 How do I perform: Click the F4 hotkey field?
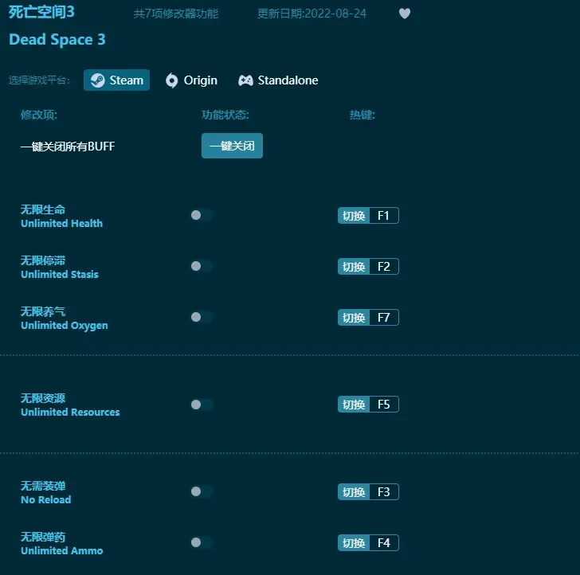coord(384,543)
